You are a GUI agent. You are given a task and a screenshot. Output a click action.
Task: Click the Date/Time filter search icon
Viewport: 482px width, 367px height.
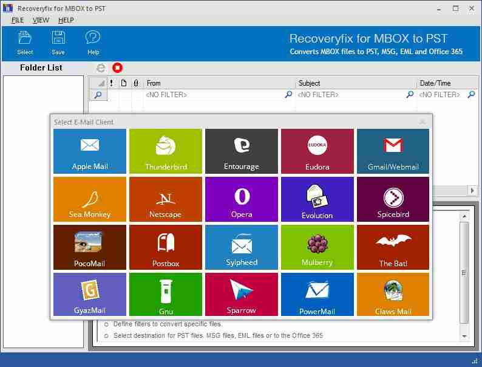[x=471, y=94]
